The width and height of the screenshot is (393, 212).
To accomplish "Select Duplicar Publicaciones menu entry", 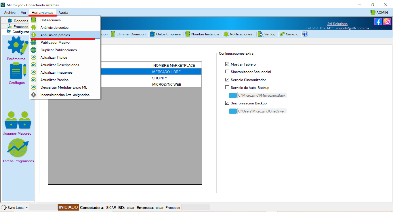I will 65,50.
